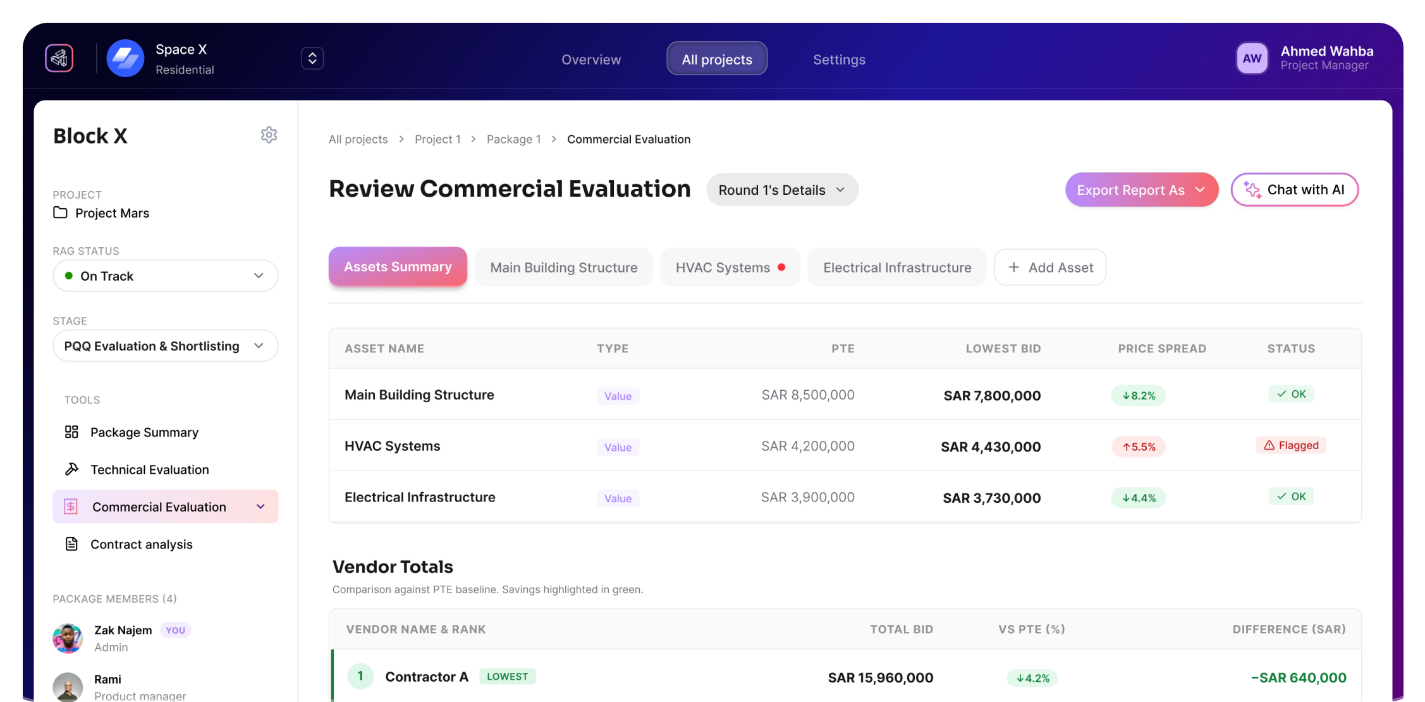
Task: Collapse the Commercial Evaluation sidebar section
Action: 260,506
